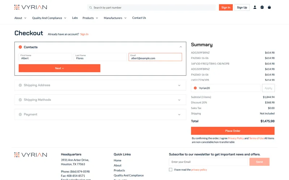Viewport: 289px width, 180px height.
Task: Click the Shipping Not included value
Action: (267, 113)
